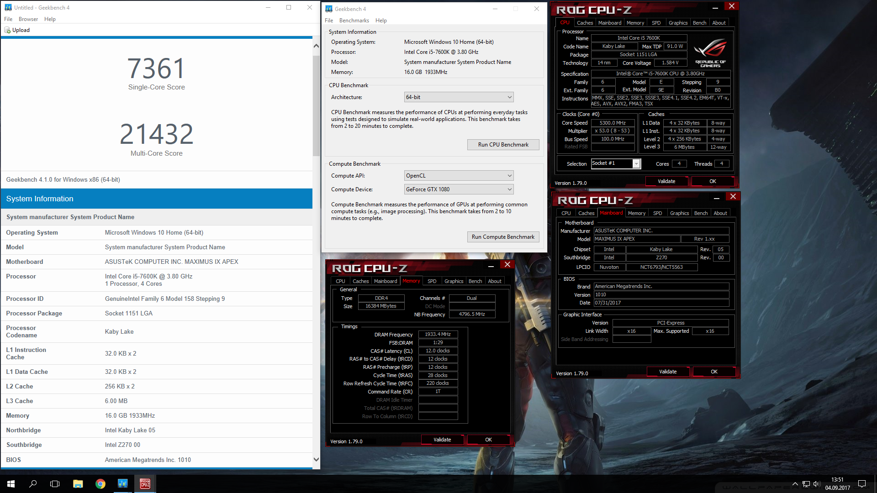Viewport: 877px width, 493px height.
Task: Click Run Compute Benchmark button
Action: [x=503, y=237]
